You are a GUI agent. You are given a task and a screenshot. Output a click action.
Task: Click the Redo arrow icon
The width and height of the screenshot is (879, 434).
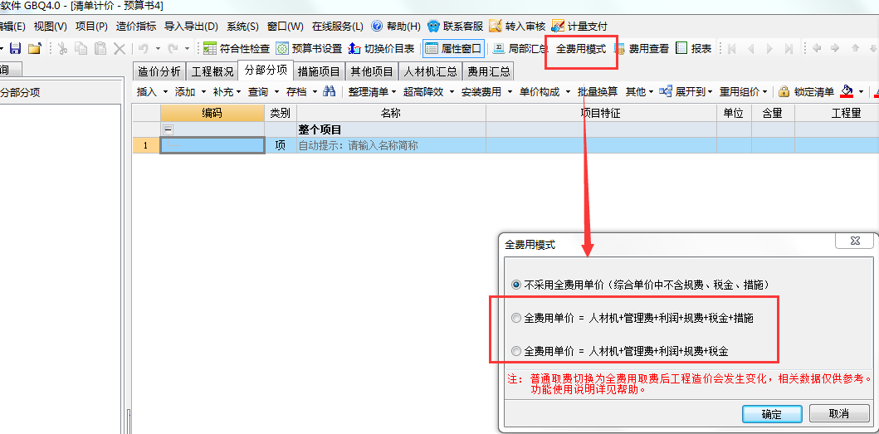(173, 49)
